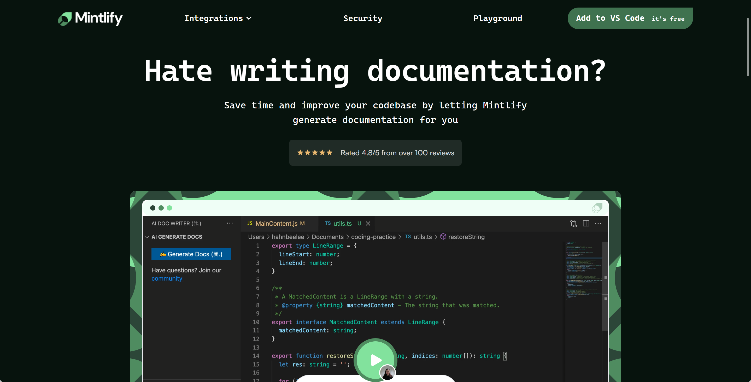Click the split editor icon
Screen dimensions: 751x382
click(586, 223)
